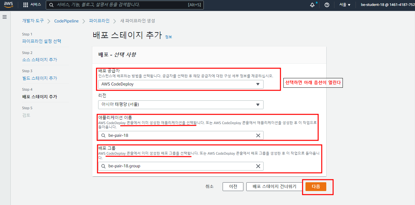
Task: Open Step 1 파이프라인 설정 선택
Action: [x=42, y=41]
